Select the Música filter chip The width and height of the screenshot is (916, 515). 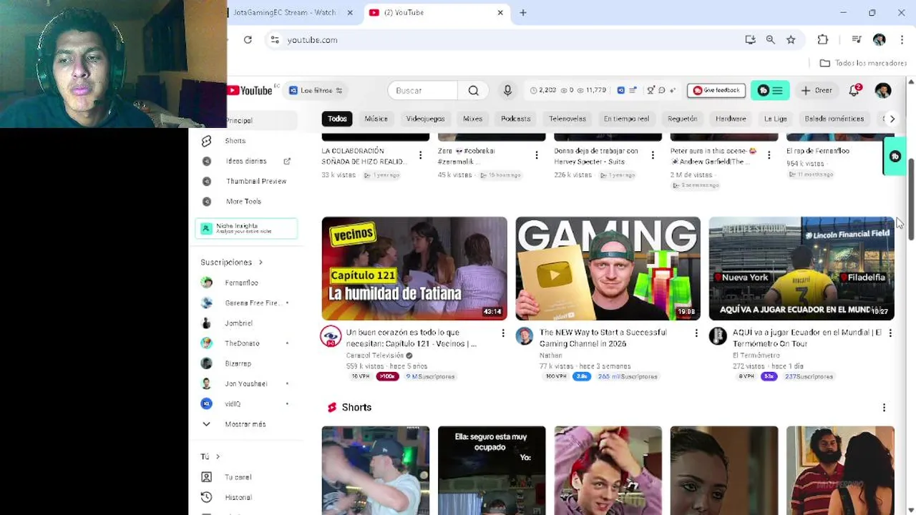(376, 119)
